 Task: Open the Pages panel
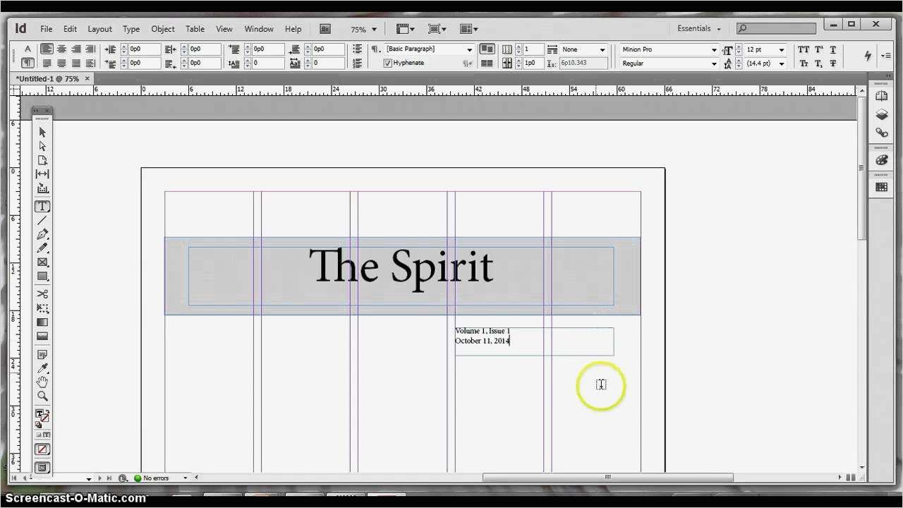click(x=881, y=96)
